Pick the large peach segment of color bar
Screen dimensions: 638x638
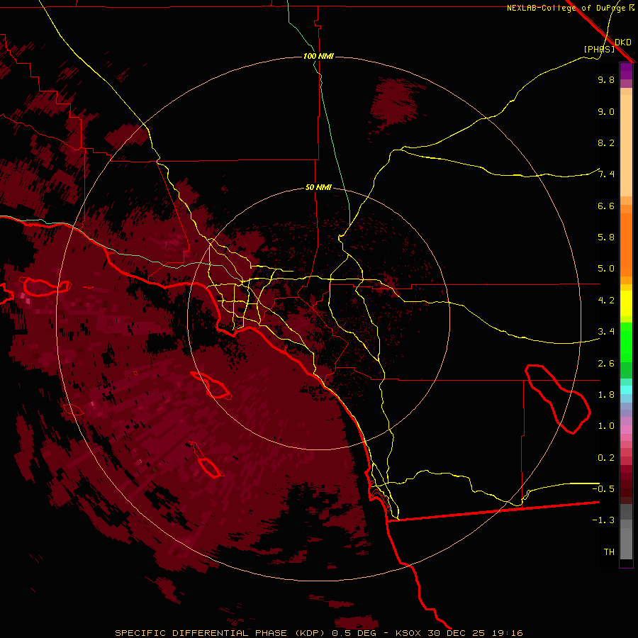[x=626, y=145]
